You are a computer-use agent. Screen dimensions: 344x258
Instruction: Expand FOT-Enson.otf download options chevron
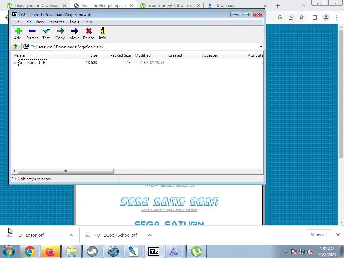[x=72, y=235]
